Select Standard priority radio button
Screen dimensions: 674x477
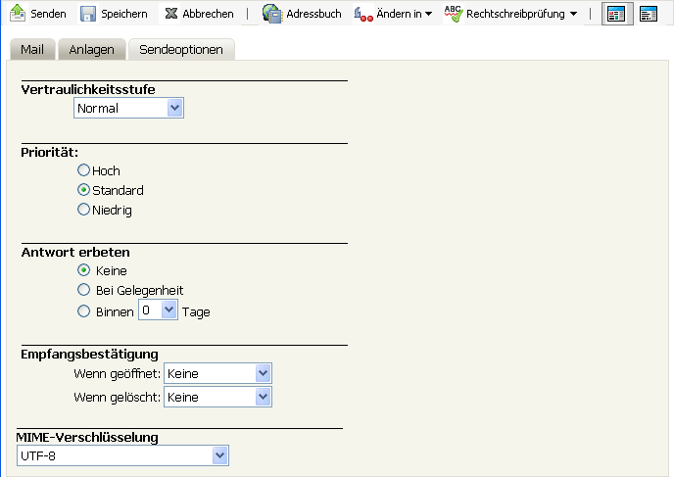coord(83,189)
